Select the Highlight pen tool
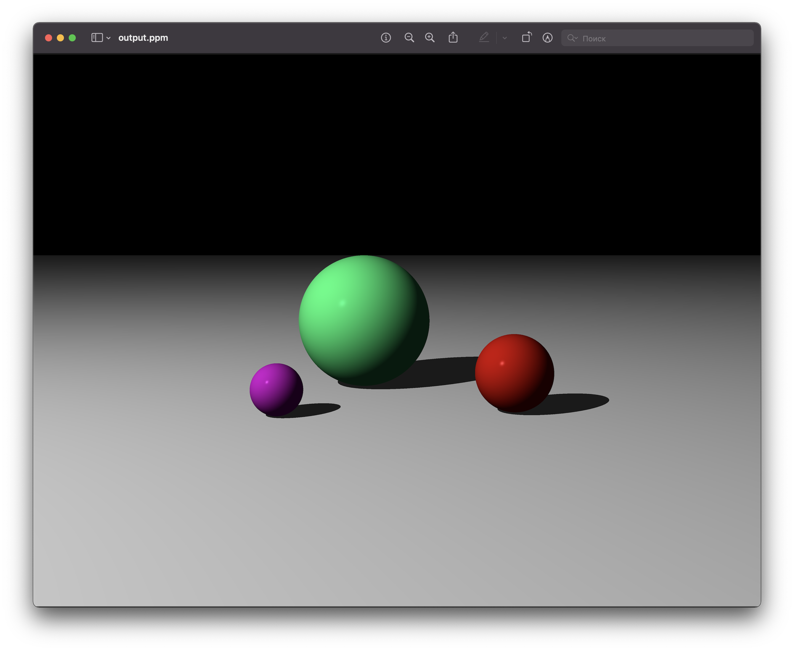This screenshot has height=651, width=794. [x=483, y=38]
